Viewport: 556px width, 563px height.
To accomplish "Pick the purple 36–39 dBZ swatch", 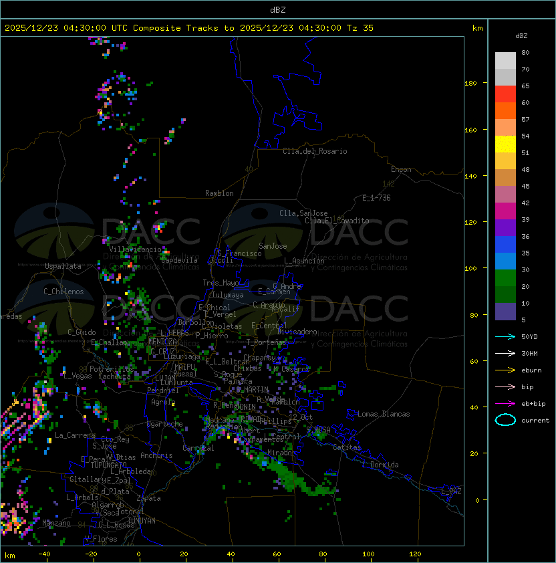I will [505, 228].
